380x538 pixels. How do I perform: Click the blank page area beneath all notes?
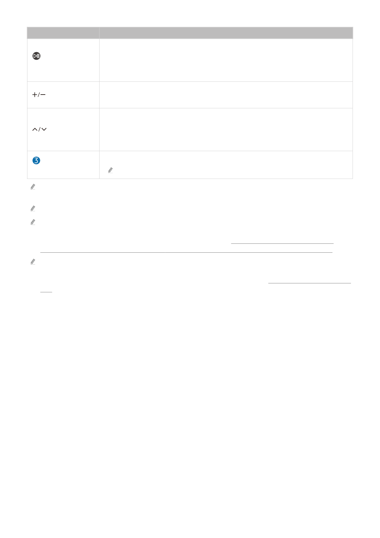click(x=190, y=399)
